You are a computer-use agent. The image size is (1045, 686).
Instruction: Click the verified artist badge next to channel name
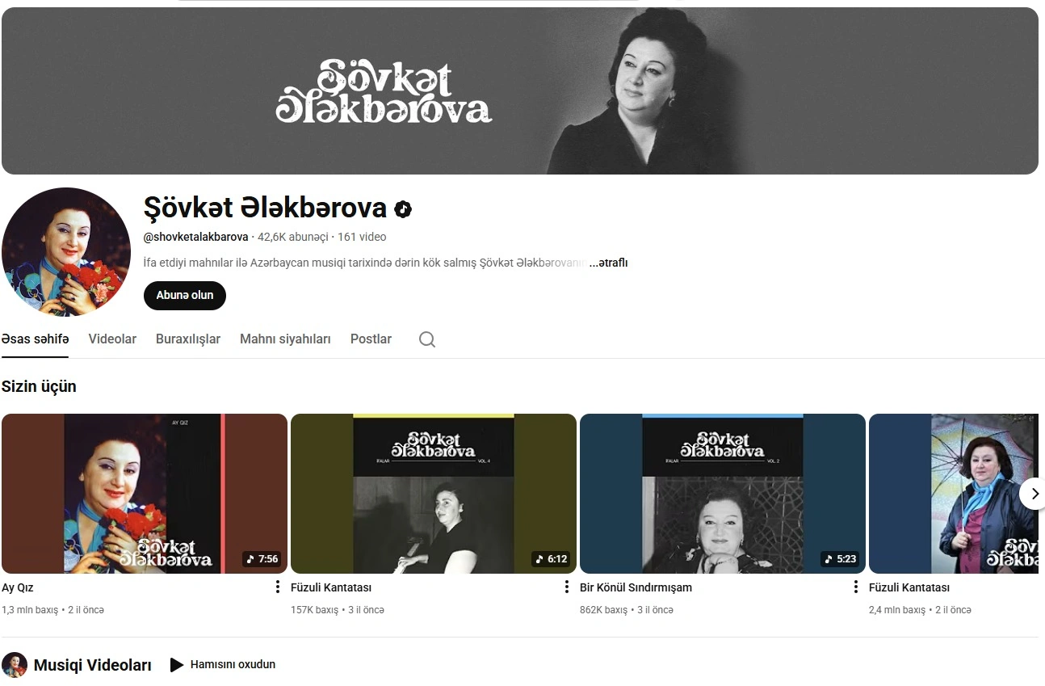click(403, 209)
